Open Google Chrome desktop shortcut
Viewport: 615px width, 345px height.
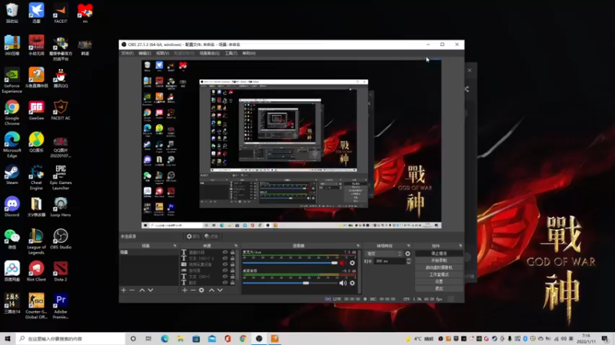12,113
